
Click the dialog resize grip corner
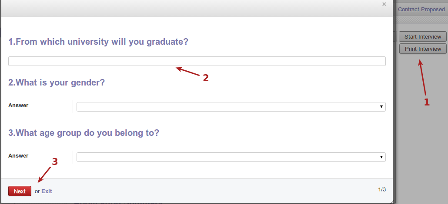pos(391,201)
